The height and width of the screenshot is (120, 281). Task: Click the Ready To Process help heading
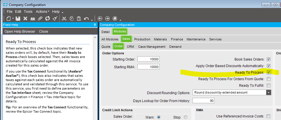tap(21, 42)
